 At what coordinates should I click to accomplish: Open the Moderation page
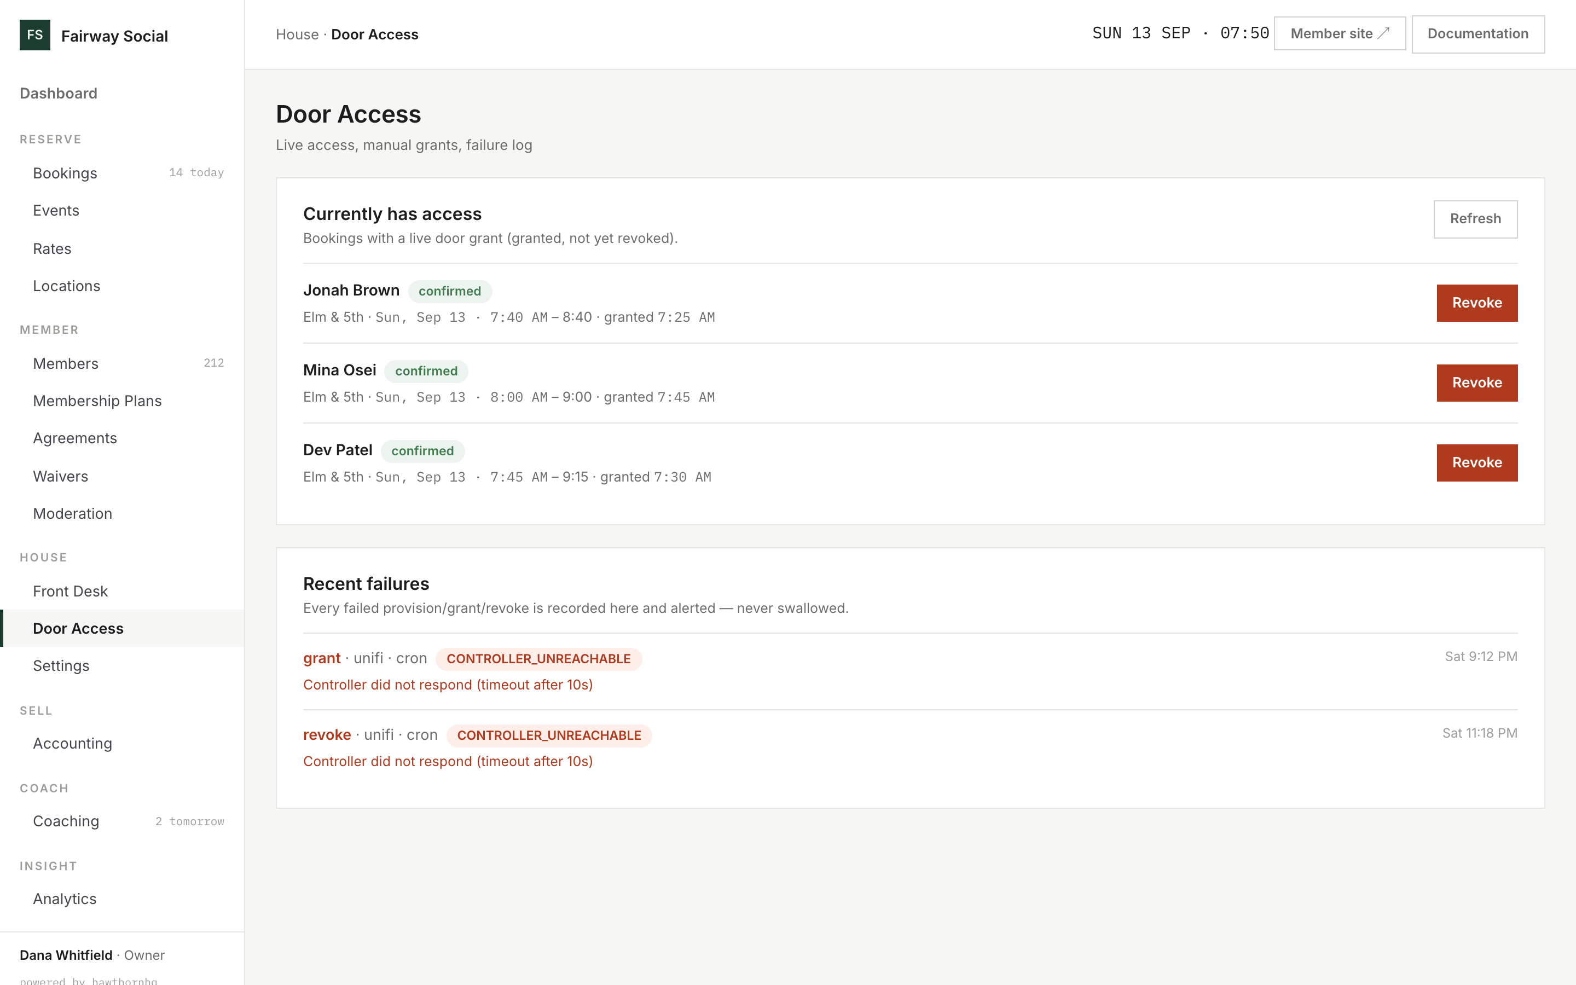point(122,513)
